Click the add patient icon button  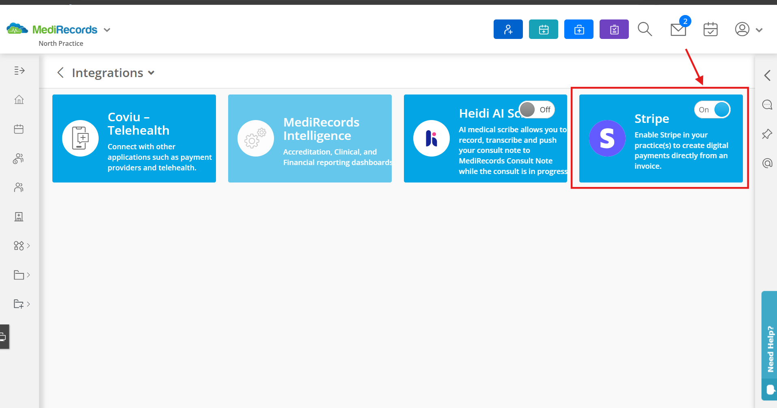(x=508, y=29)
